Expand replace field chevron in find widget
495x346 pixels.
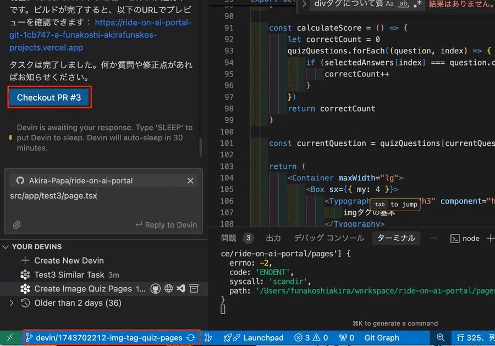tap(304, 4)
